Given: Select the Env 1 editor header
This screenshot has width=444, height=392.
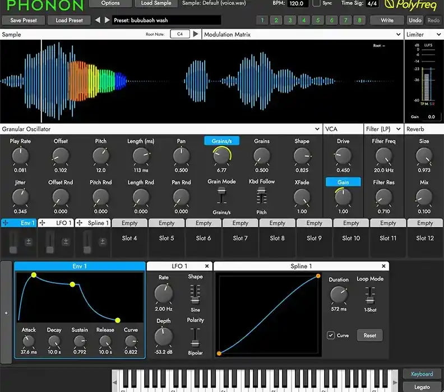Looking at the screenshot, I should (x=80, y=266).
